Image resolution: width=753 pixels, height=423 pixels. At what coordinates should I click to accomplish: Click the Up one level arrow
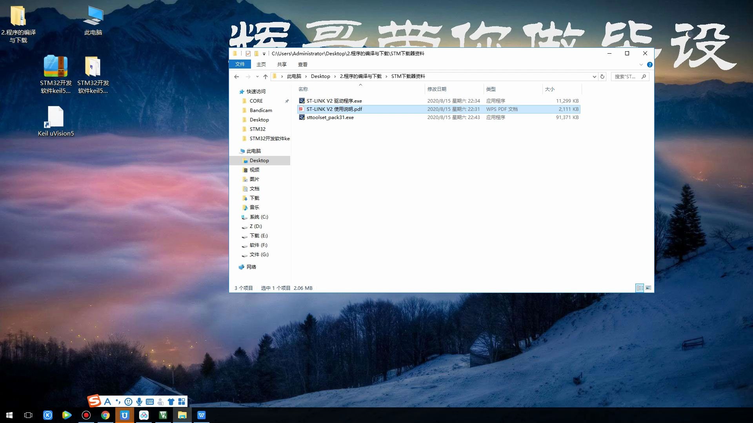(x=266, y=77)
